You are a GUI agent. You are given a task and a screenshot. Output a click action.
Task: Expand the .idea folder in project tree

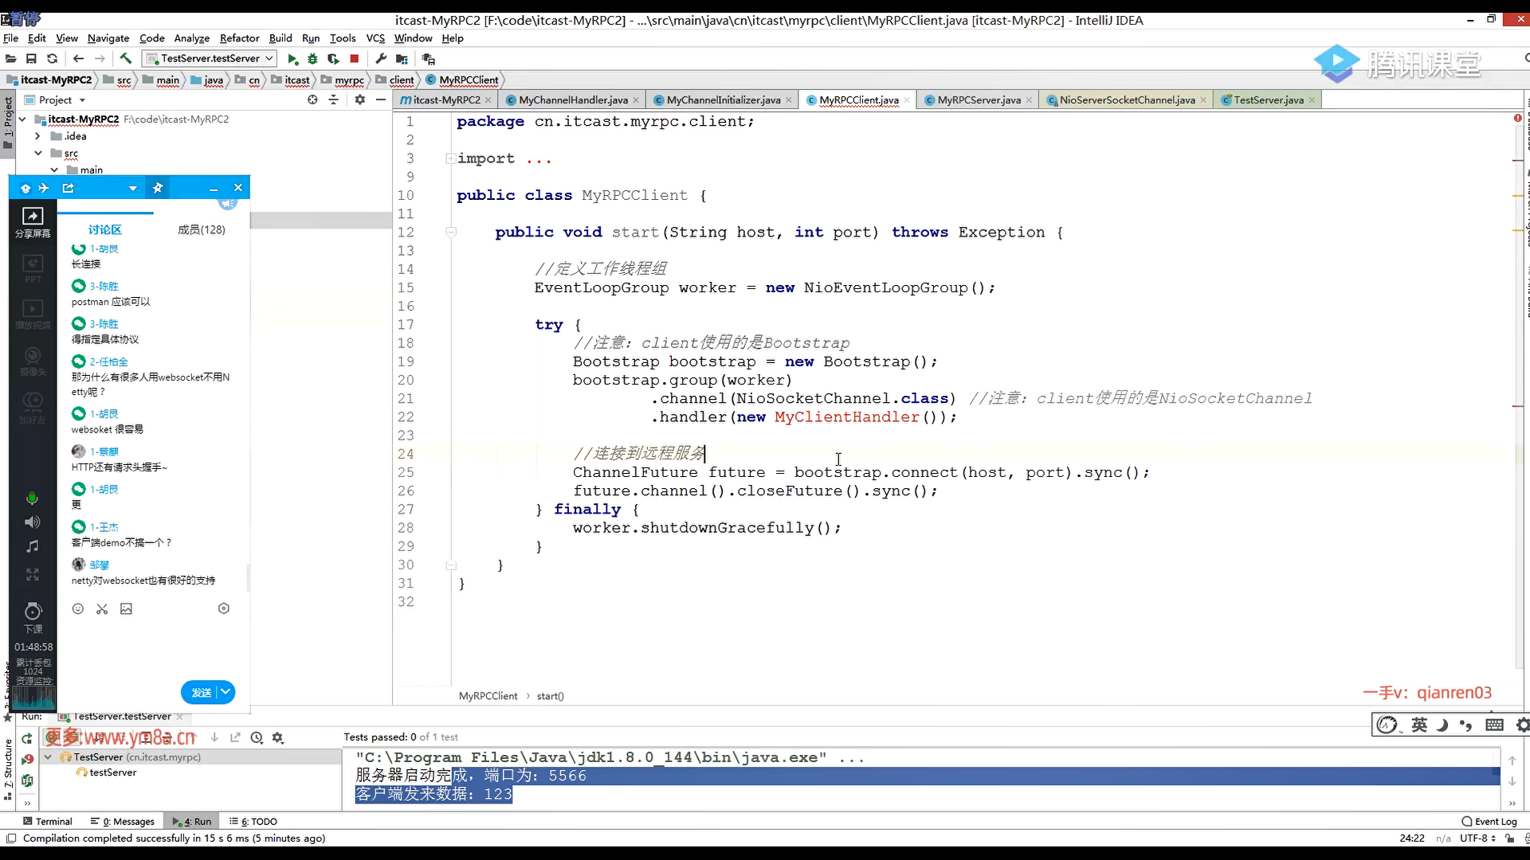coord(37,136)
